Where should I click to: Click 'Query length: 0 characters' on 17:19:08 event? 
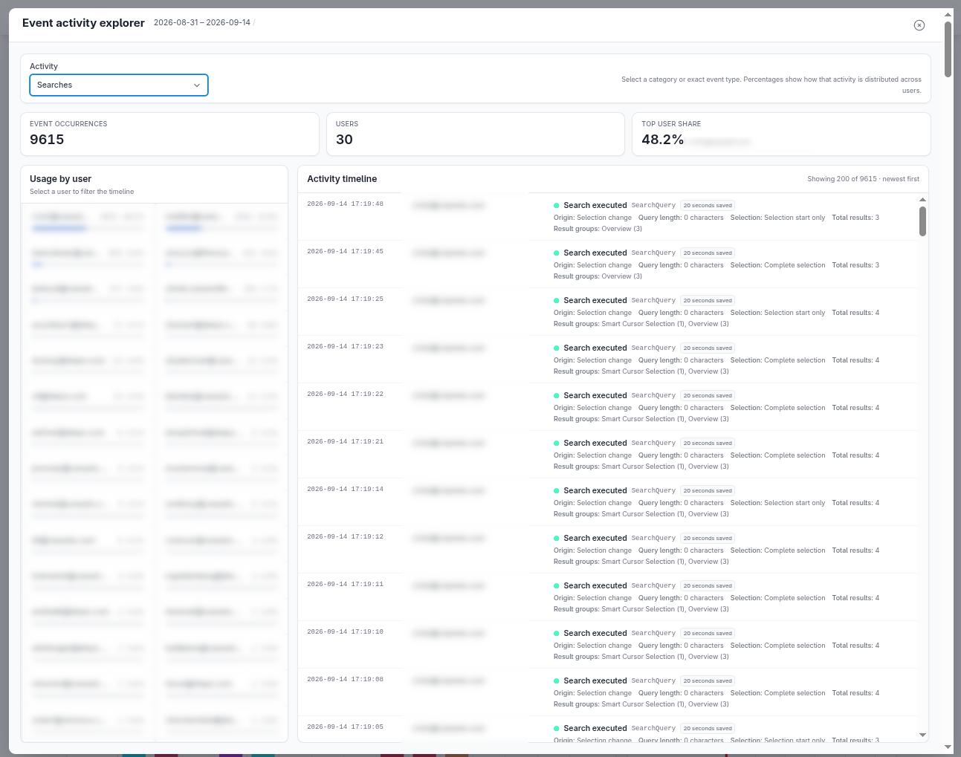(x=681, y=693)
